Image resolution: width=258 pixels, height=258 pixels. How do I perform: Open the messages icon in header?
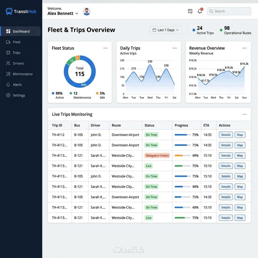pos(190,11)
